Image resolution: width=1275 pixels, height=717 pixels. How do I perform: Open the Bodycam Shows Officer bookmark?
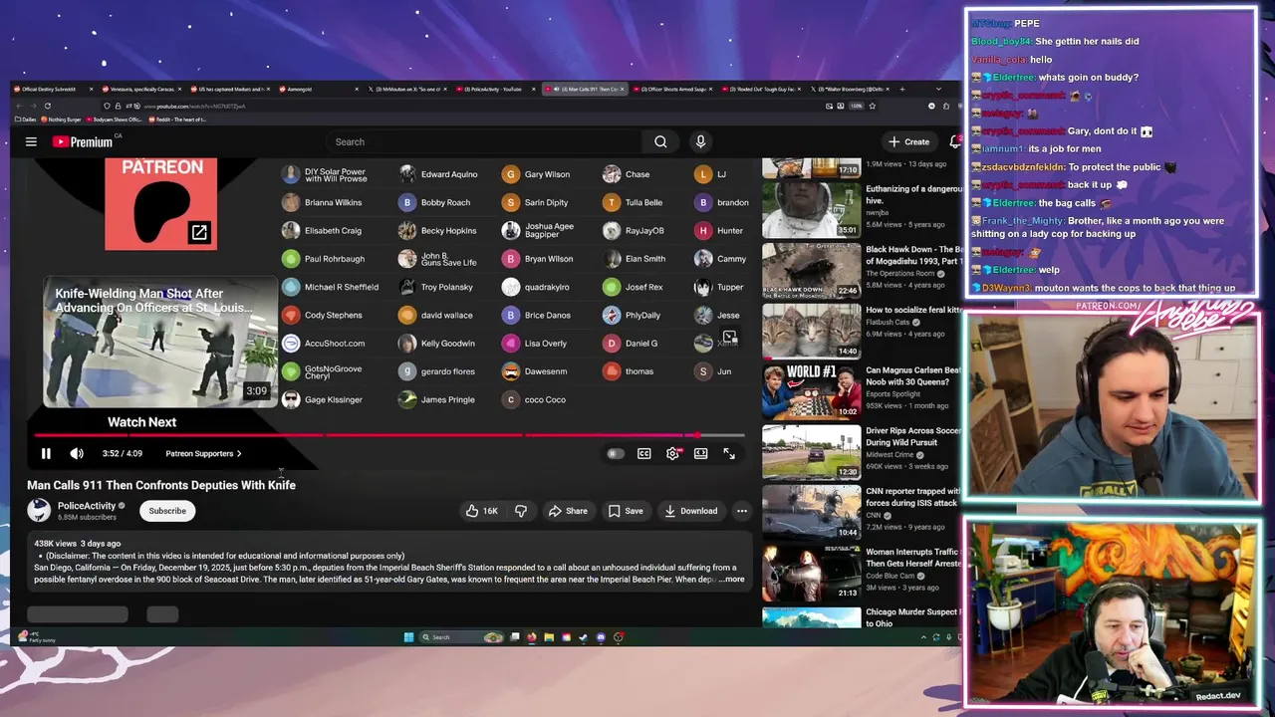tap(114, 119)
